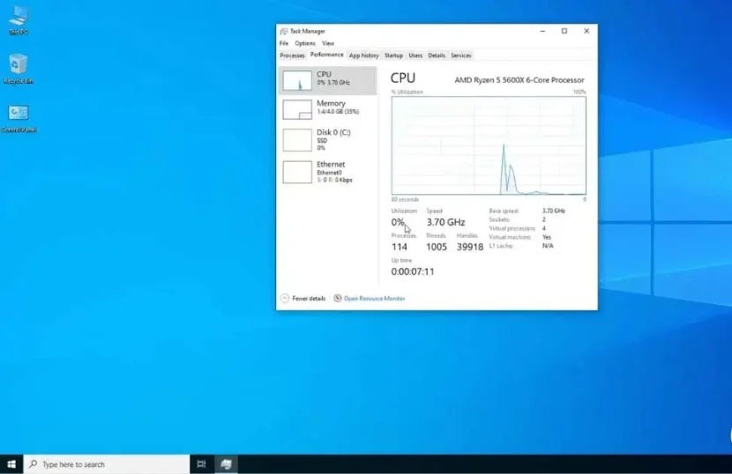Click the Virtual machine Yes value
The height and width of the screenshot is (474, 732).
(x=547, y=237)
